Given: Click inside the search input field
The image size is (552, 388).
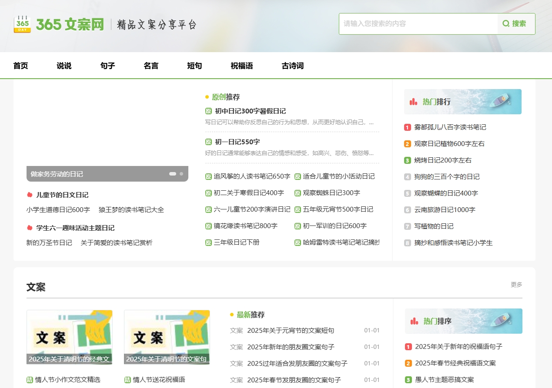Looking at the screenshot, I should click(x=418, y=24).
